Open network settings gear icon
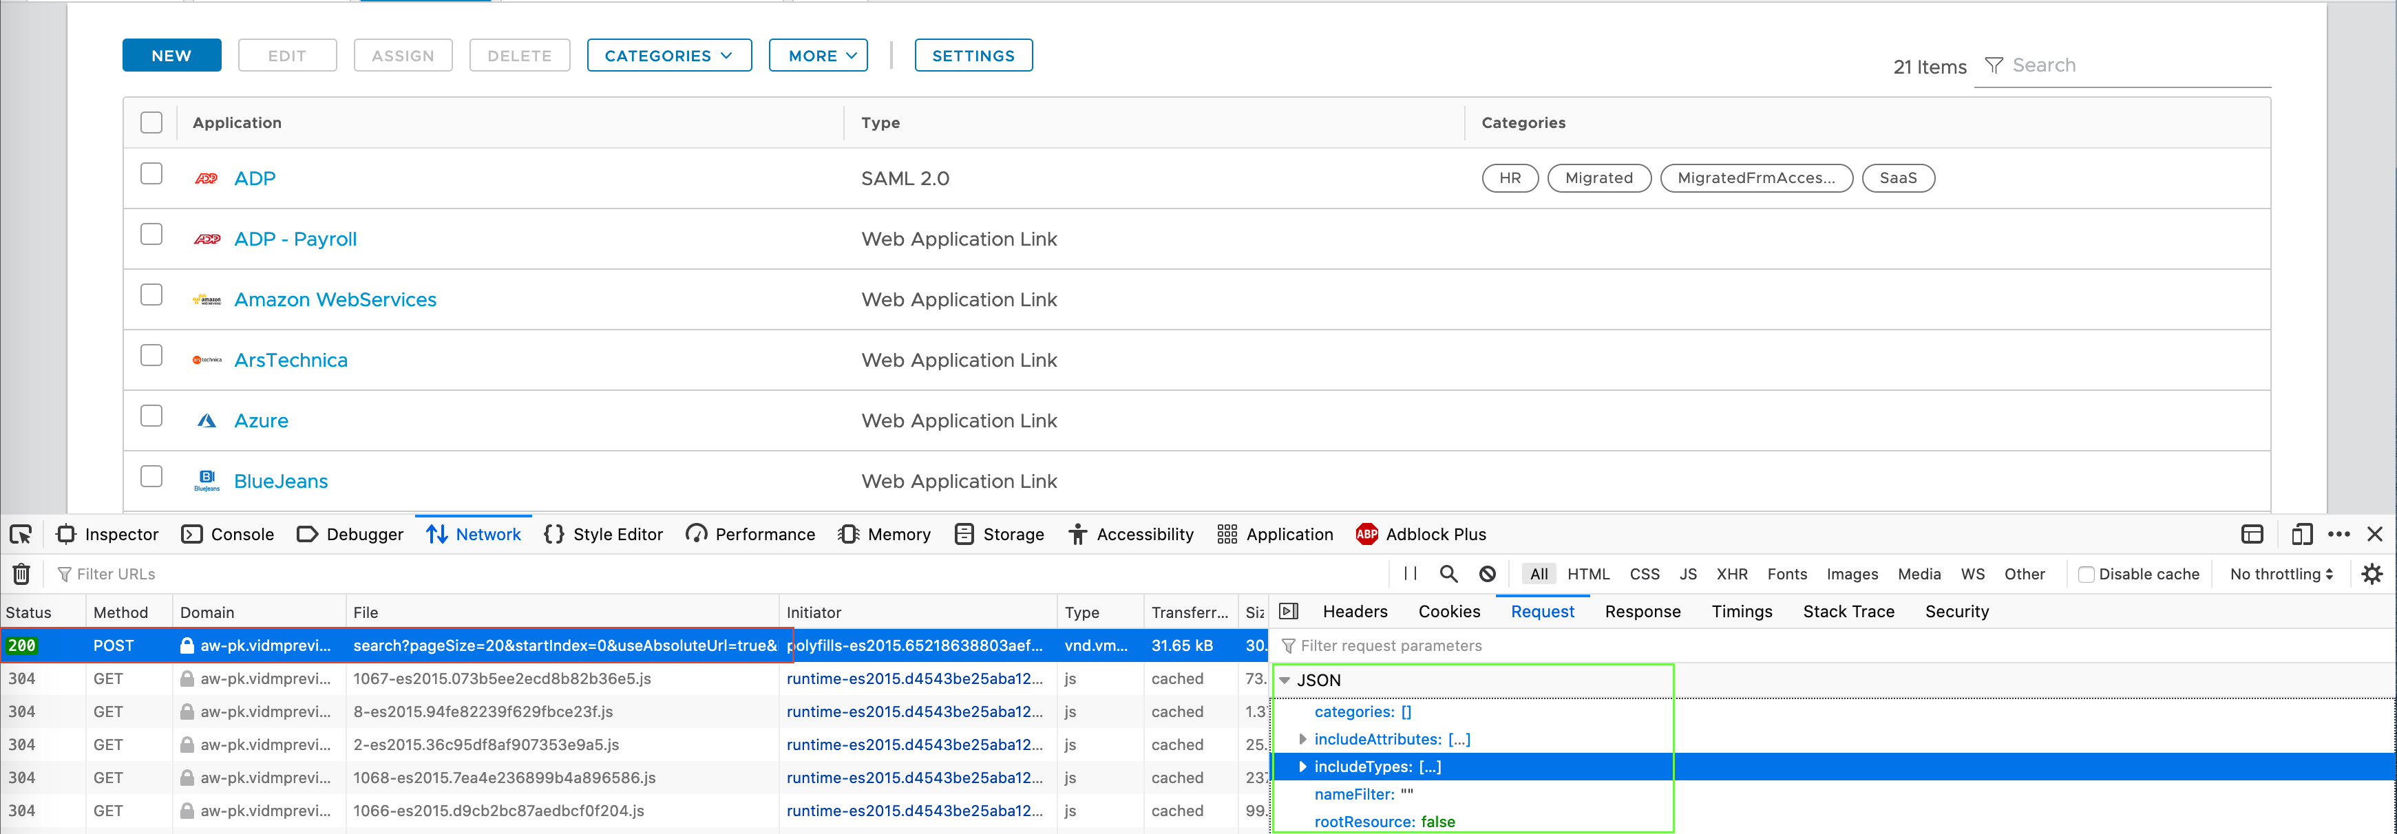This screenshot has width=2397, height=834. (x=2373, y=574)
